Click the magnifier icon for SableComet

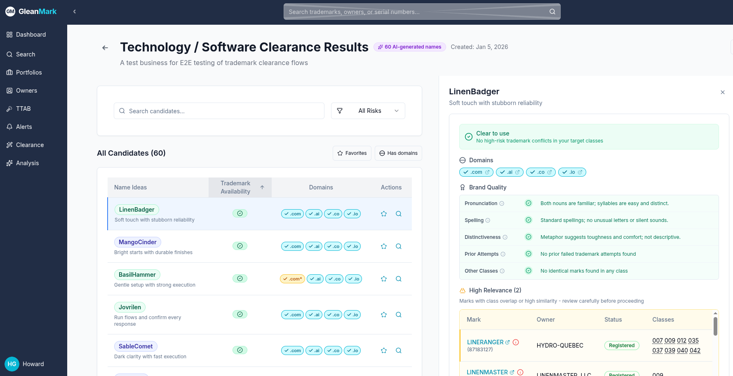click(x=399, y=350)
